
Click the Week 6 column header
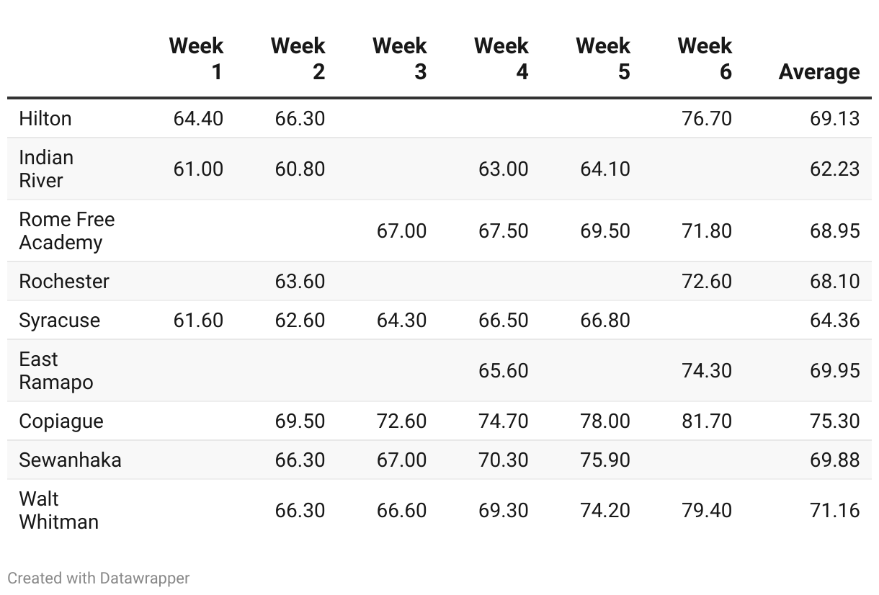coord(704,58)
